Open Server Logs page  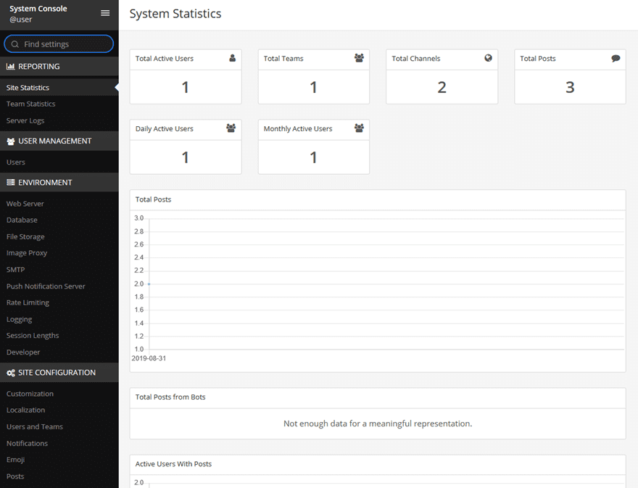pyautogui.click(x=25, y=120)
